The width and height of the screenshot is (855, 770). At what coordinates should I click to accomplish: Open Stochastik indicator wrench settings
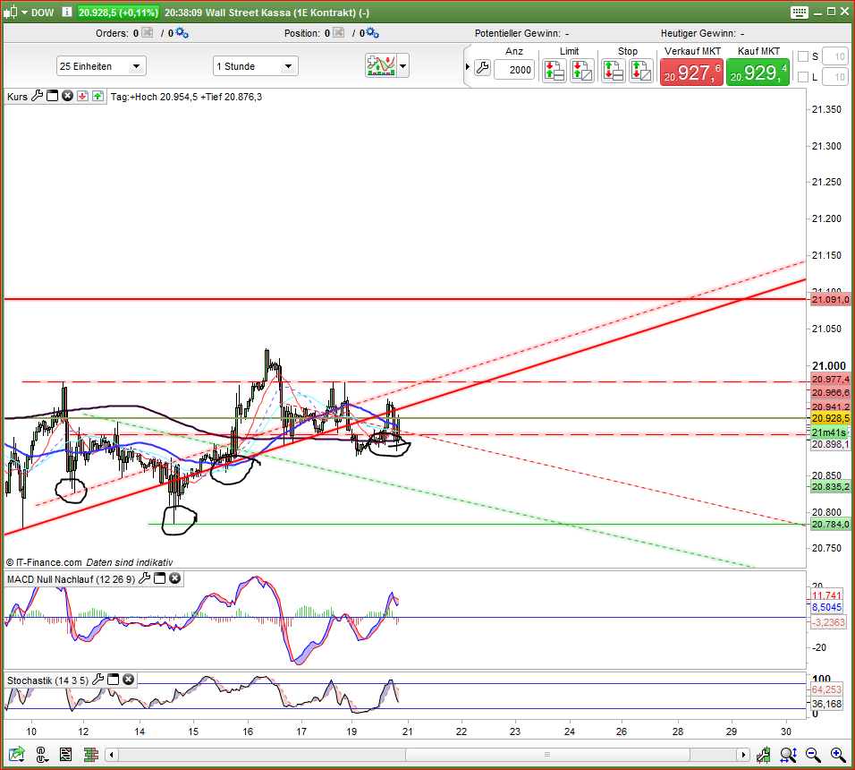(x=98, y=680)
